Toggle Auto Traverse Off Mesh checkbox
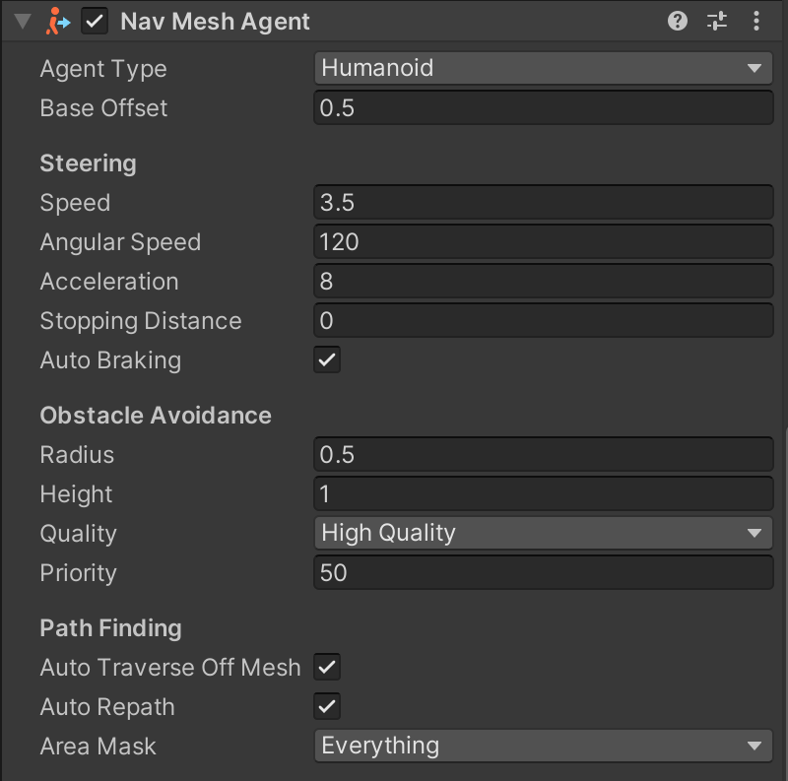This screenshot has width=788, height=781. point(327,667)
